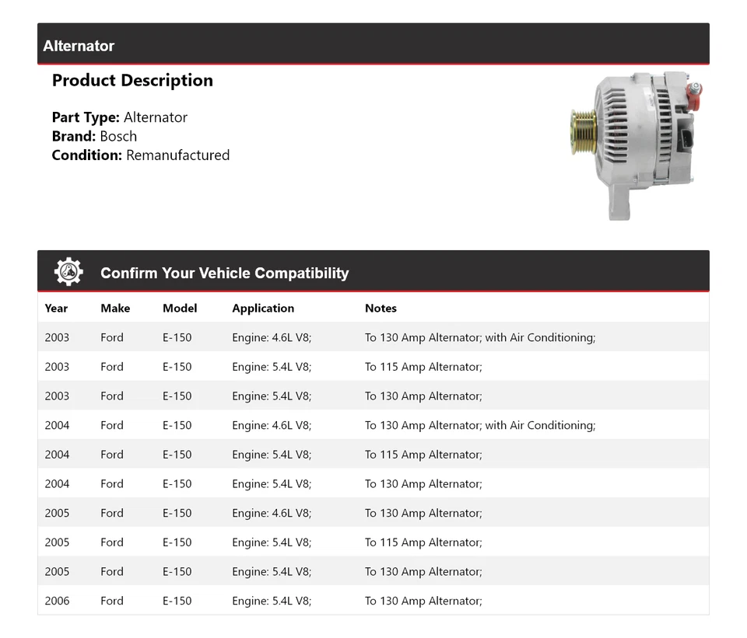The image size is (747, 638).
Task: Select the Brand: Bosch line
Action: pos(94,136)
